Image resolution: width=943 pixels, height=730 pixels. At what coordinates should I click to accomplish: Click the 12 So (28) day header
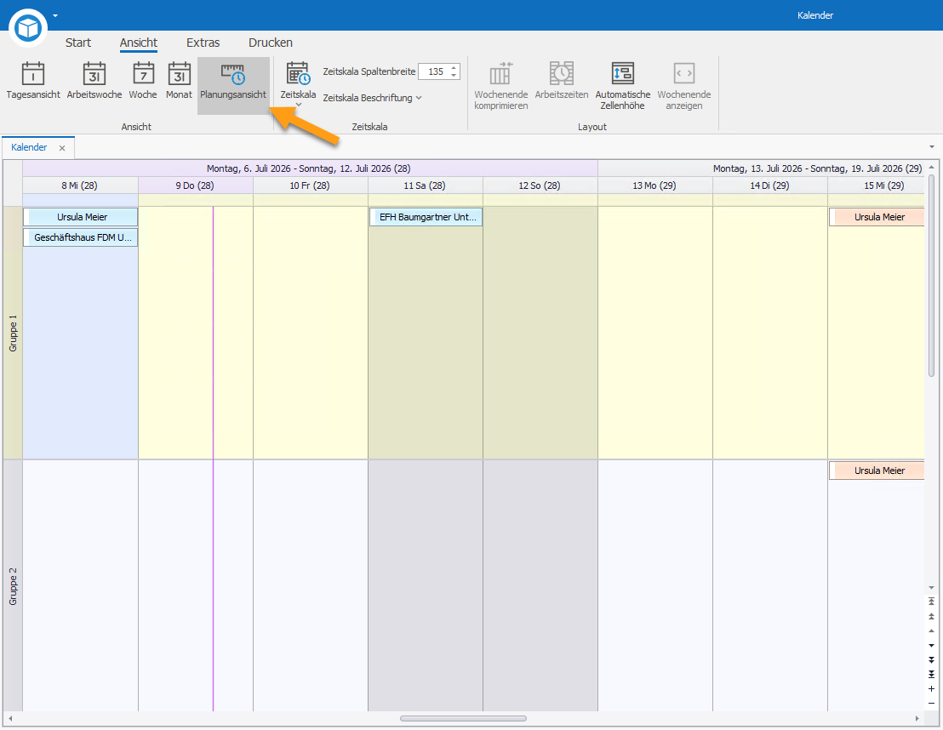540,185
